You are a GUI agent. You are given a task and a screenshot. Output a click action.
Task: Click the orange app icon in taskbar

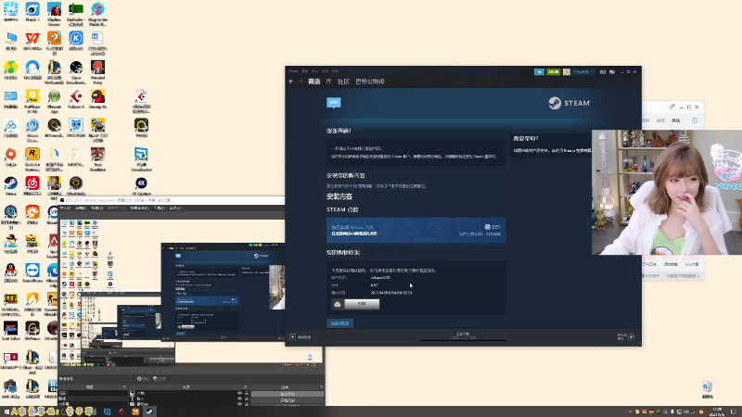135,411
